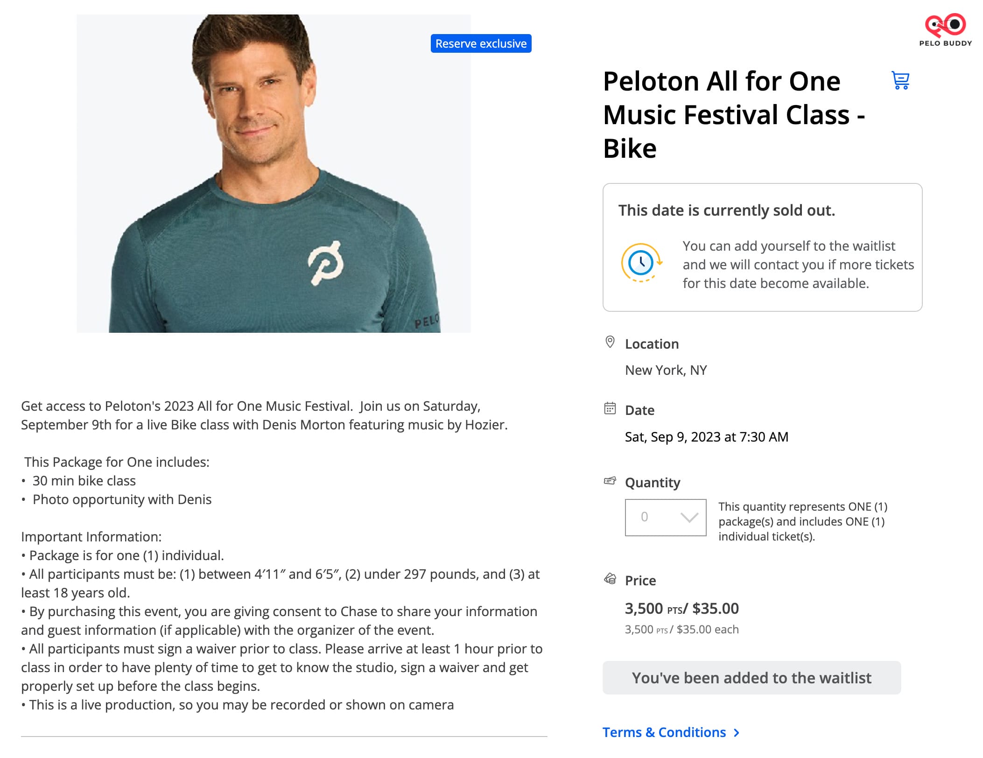Click the Sat, Sep 9, 2023 date text
This screenshot has width=983, height=758.
(x=706, y=437)
